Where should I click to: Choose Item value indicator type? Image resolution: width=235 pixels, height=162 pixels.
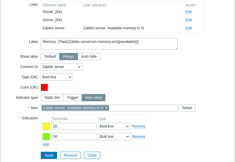[x=93, y=98]
